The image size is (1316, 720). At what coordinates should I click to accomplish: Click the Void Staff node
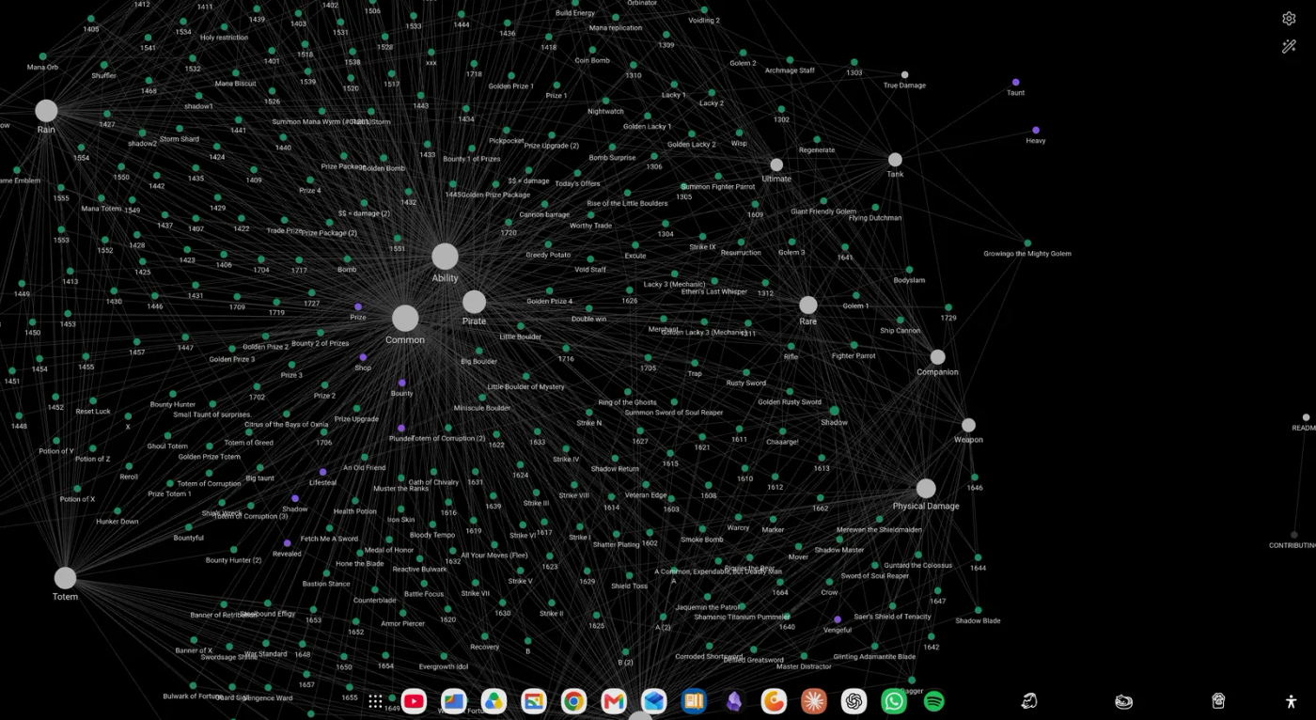click(590, 258)
